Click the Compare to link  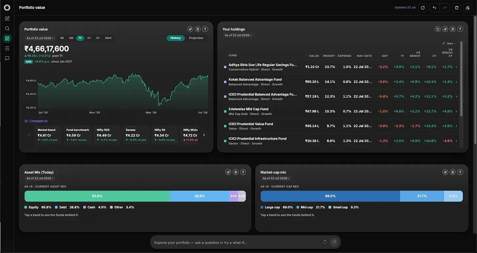point(36,121)
